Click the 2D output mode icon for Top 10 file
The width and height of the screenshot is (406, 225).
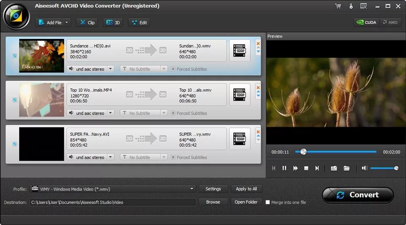[163, 94]
